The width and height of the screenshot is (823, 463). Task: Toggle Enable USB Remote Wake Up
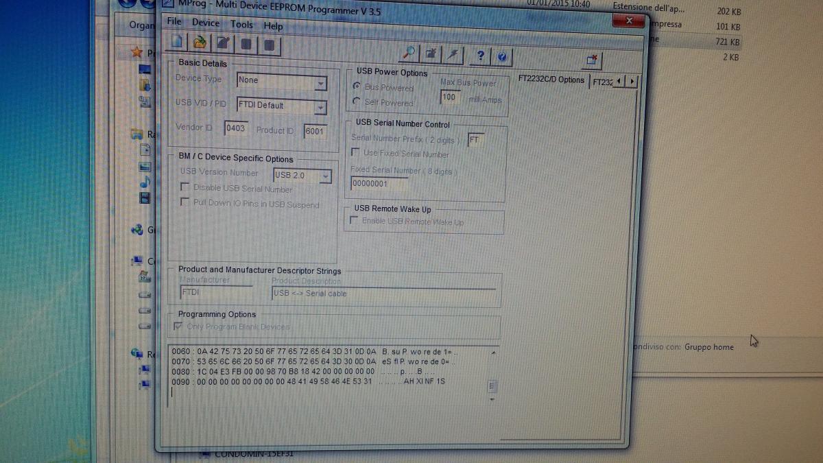tap(354, 220)
